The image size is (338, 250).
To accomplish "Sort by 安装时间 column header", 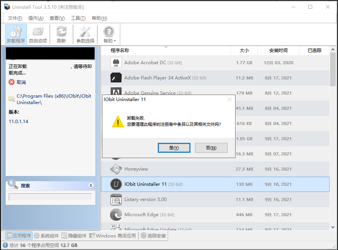I will (x=278, y=50).
